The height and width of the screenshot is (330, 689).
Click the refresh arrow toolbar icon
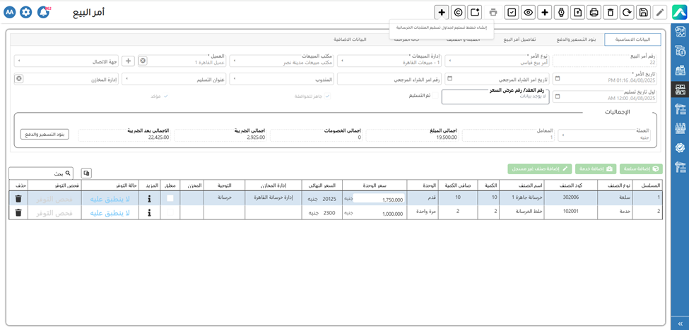tap(627, 13)
